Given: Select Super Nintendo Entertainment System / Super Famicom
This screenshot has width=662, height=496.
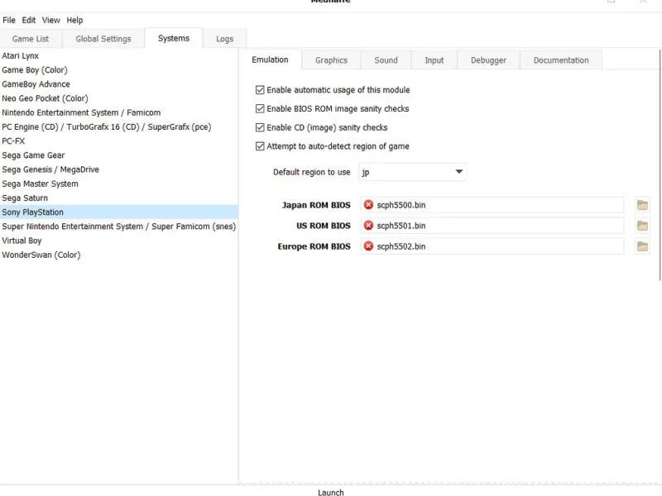Looking at the screenshot, I should 119,227.
